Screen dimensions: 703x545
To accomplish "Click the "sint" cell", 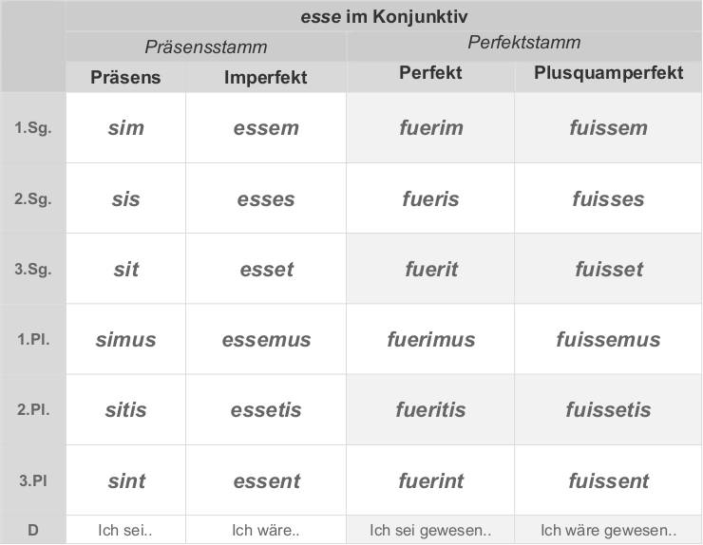I will (126, 481).
